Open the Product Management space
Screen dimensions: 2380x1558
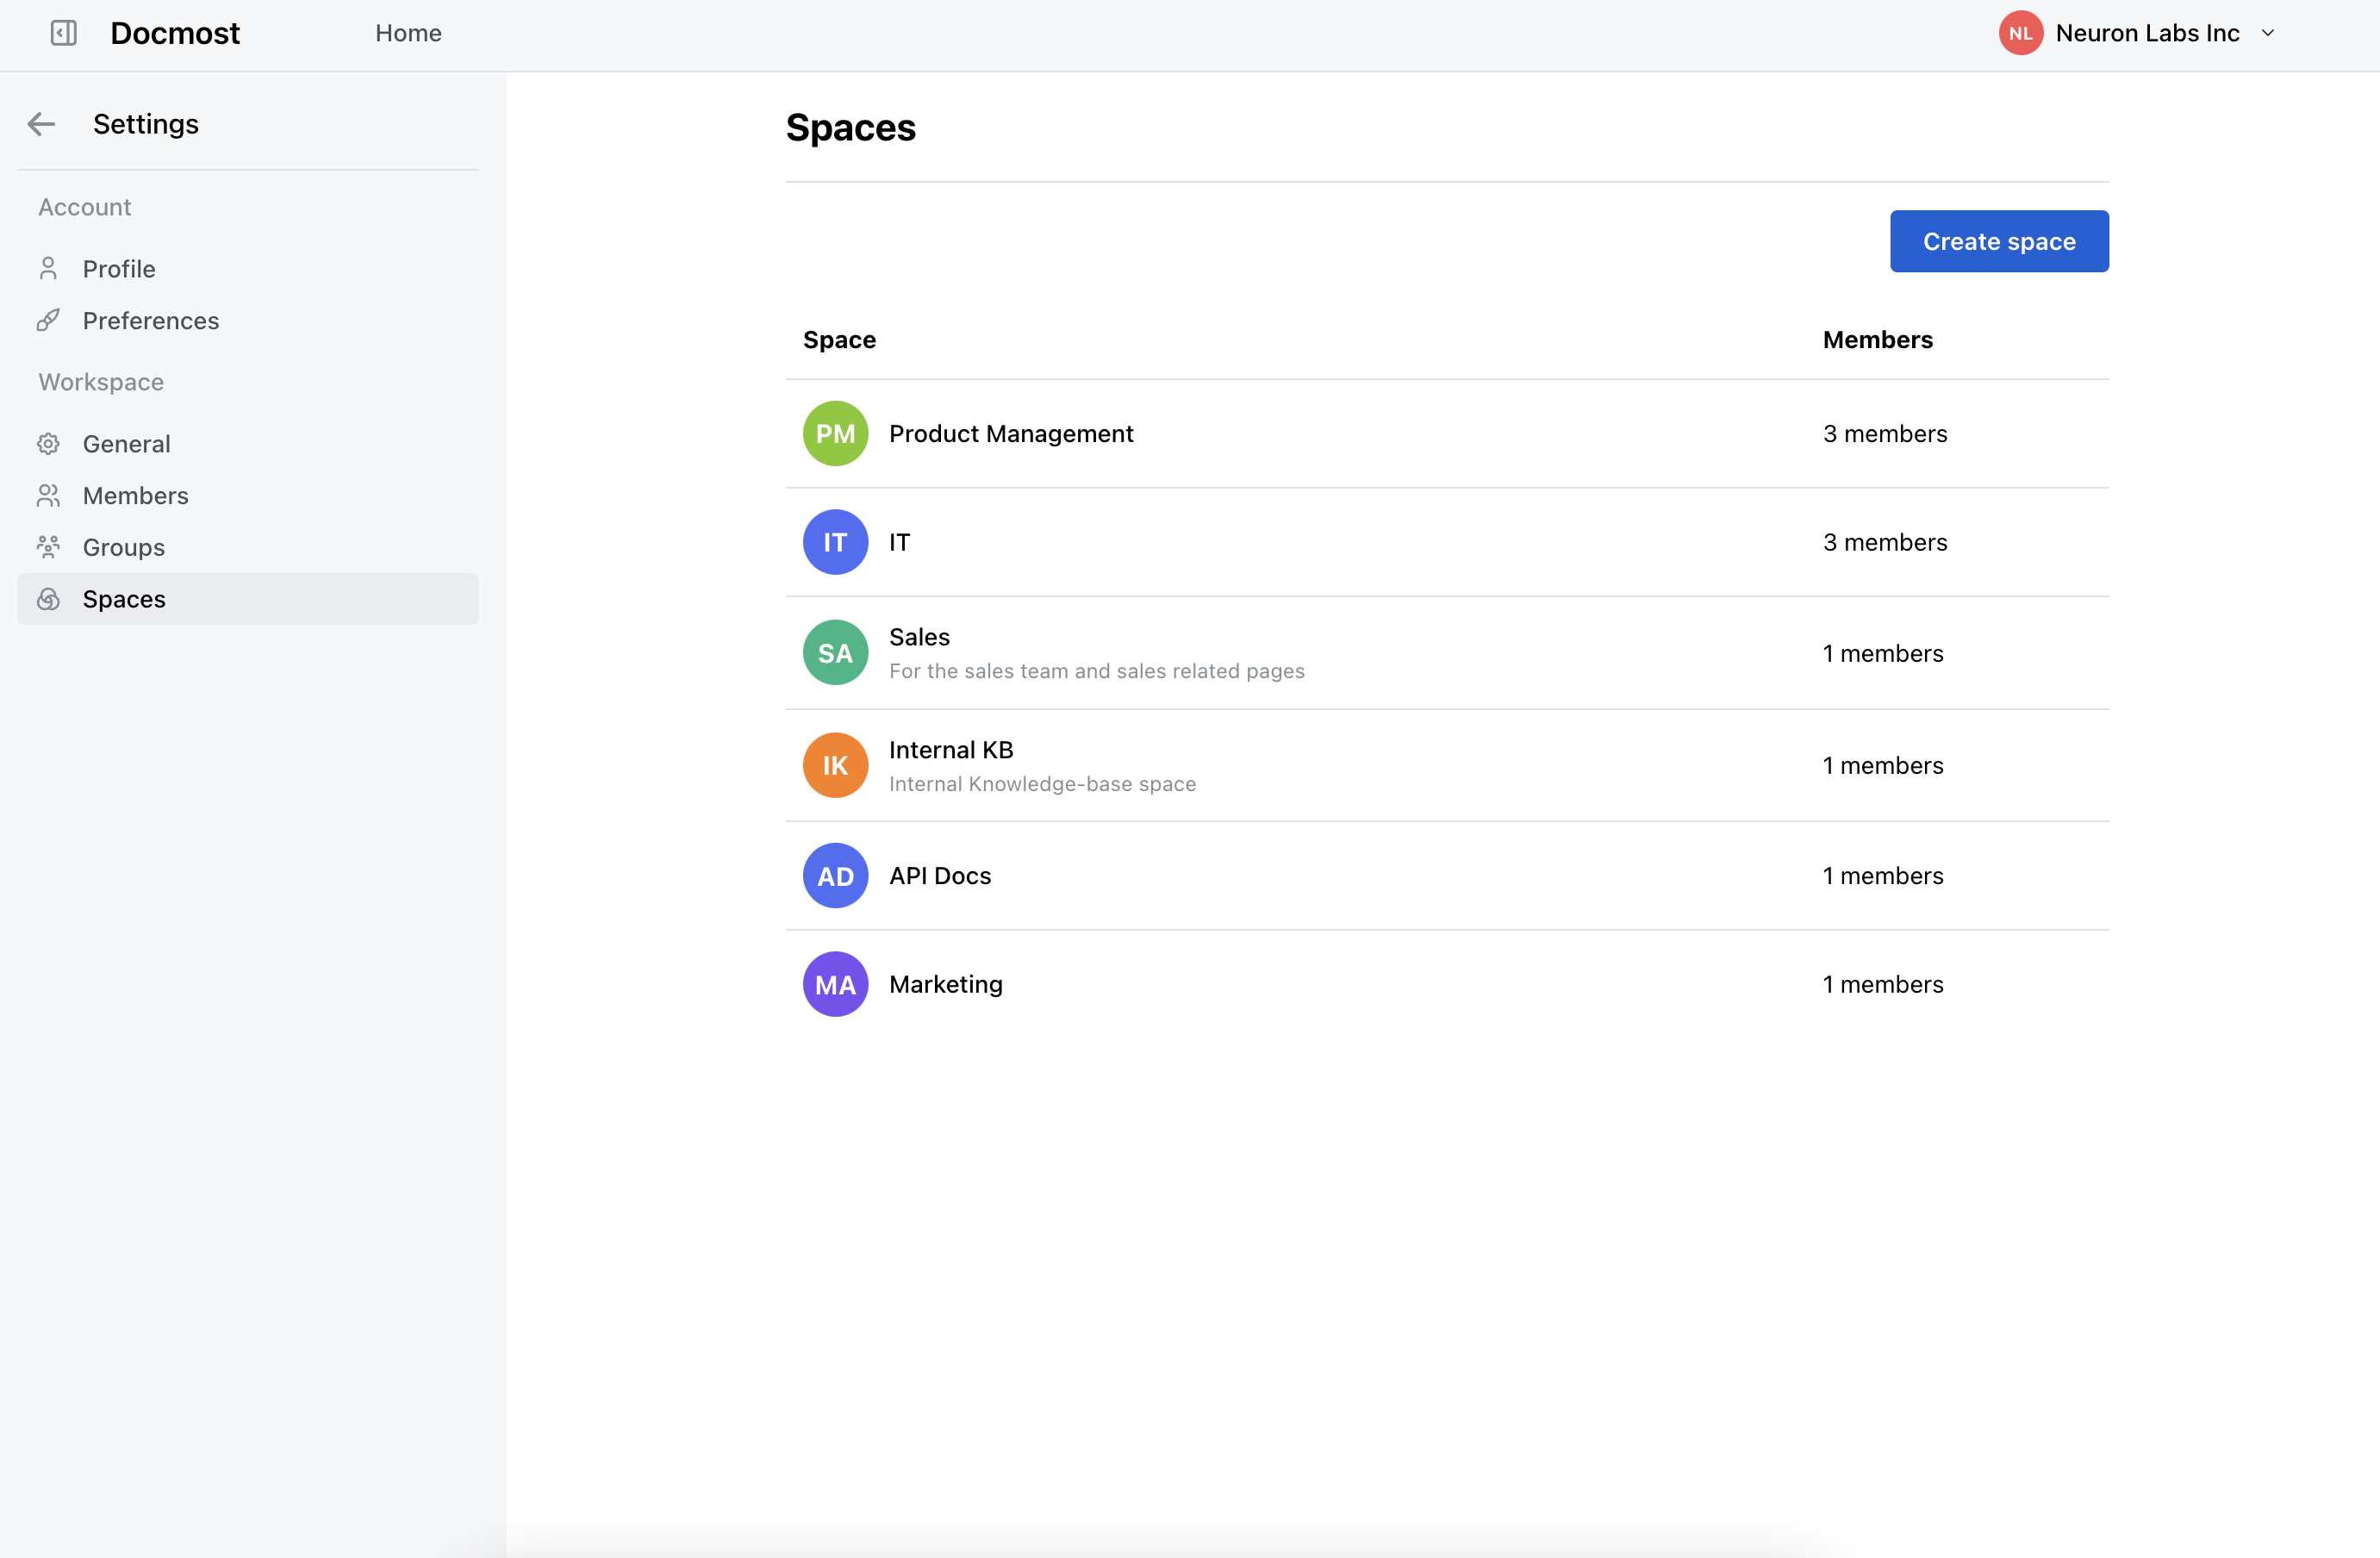click(x=1447, y=433)
